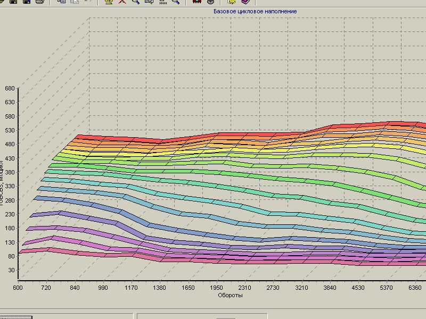Click the first floppy disk save icon
This screenshot has height=319, width=426.
coord(13,2)
